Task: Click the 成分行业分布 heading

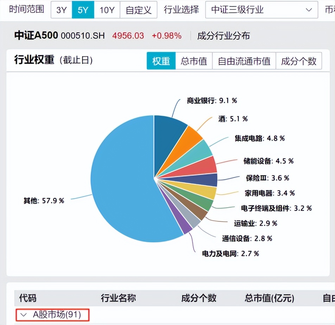Action: click(223, 36)
